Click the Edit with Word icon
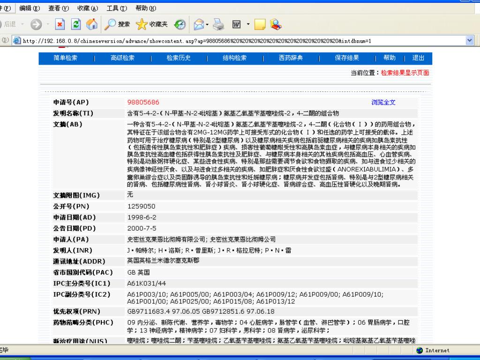Image resolution: width=480 pixels, height=360 pixels. (x=236, y=24)
